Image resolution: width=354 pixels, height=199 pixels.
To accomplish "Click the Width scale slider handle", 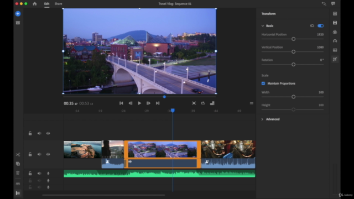I will click(x=293, y=97).
